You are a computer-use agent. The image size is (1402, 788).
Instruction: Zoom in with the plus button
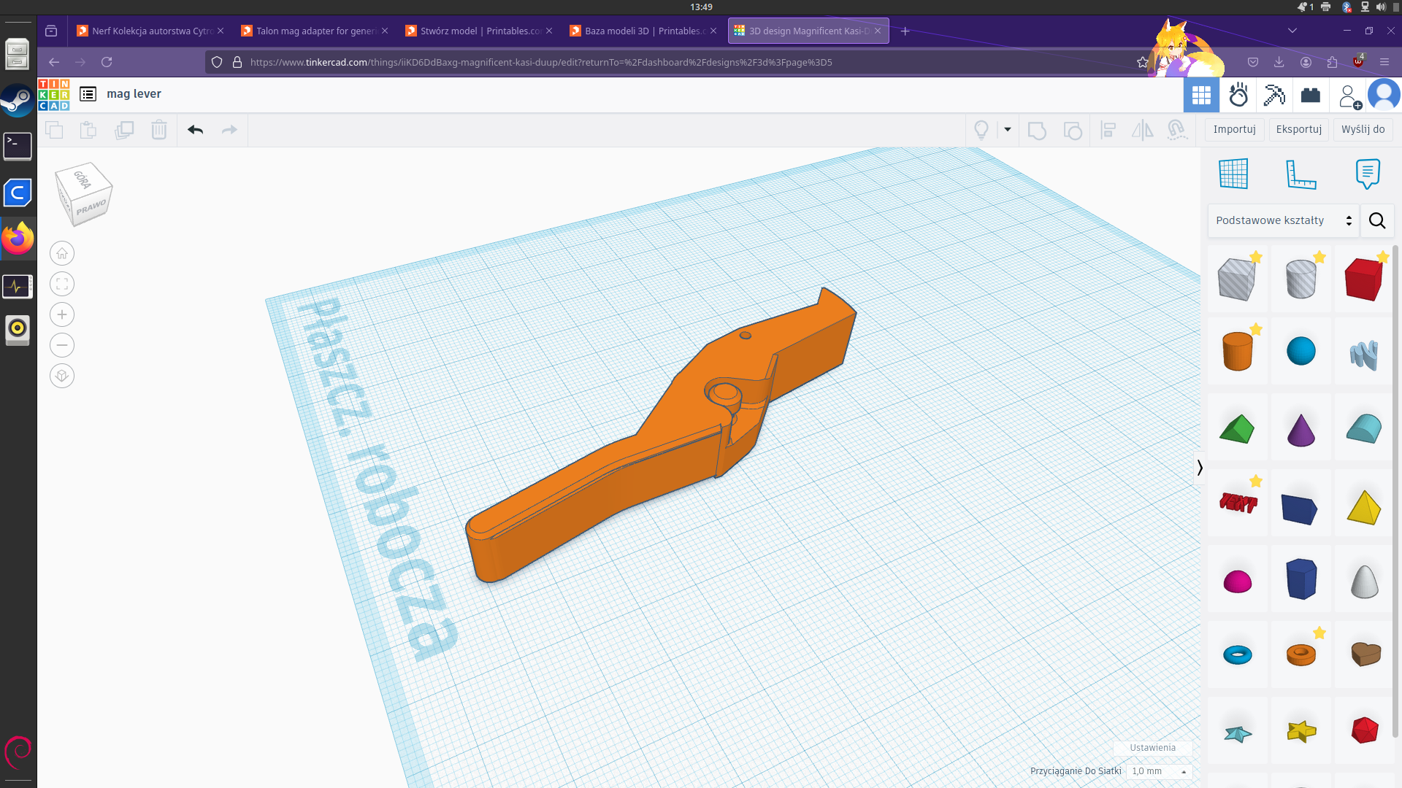click(62, 314)
